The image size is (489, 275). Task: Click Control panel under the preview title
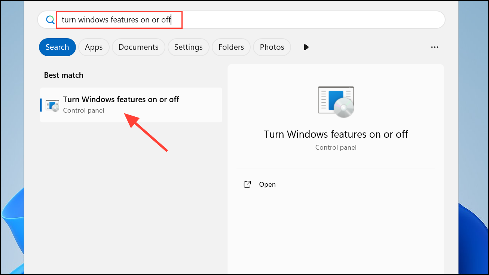click(x=336, y=147)
